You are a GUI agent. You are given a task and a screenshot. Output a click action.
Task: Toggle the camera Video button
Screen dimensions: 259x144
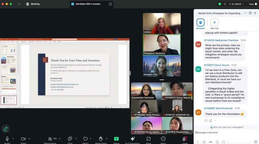click(x=23, y=139)
